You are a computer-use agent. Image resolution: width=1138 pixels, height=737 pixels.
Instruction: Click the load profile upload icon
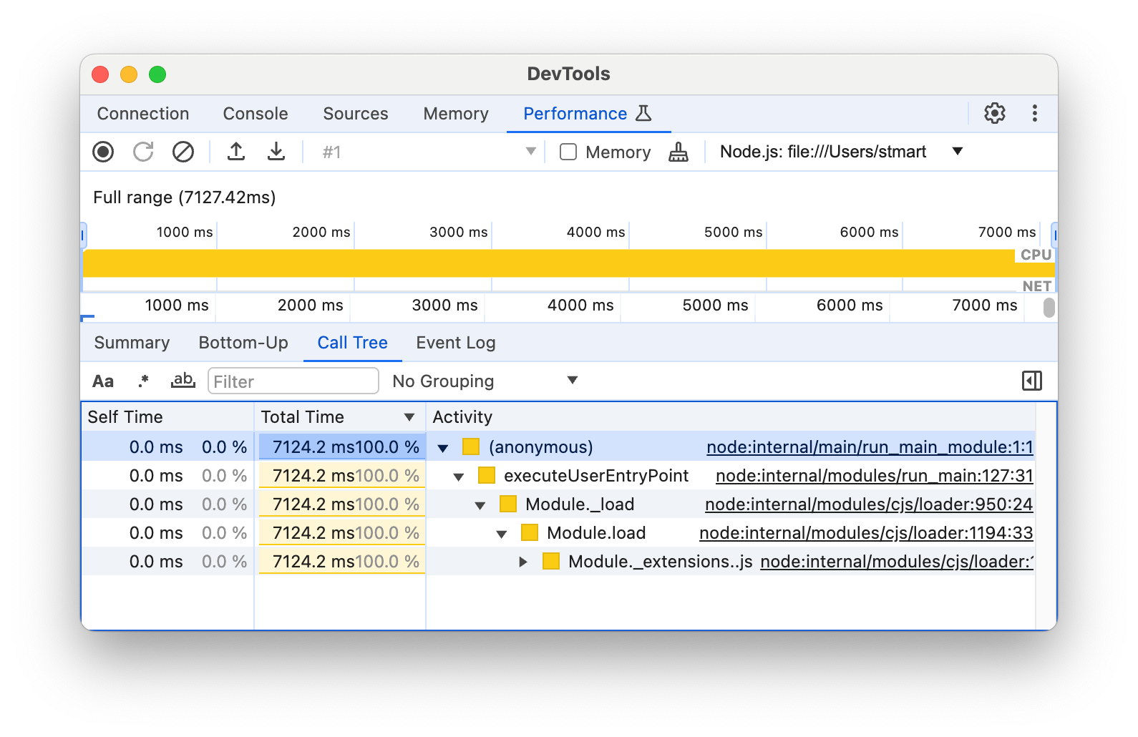click(236, 152)
